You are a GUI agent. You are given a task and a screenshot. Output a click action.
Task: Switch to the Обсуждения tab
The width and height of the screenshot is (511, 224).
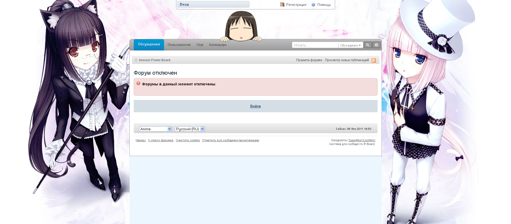pyautogui.click(x=149, y=45)
